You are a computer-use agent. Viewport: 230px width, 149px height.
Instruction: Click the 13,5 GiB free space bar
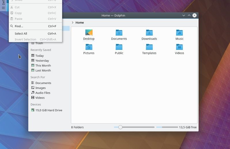coord(167,127)
